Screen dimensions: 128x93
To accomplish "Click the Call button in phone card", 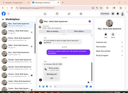I will click(x=51, y=78).
